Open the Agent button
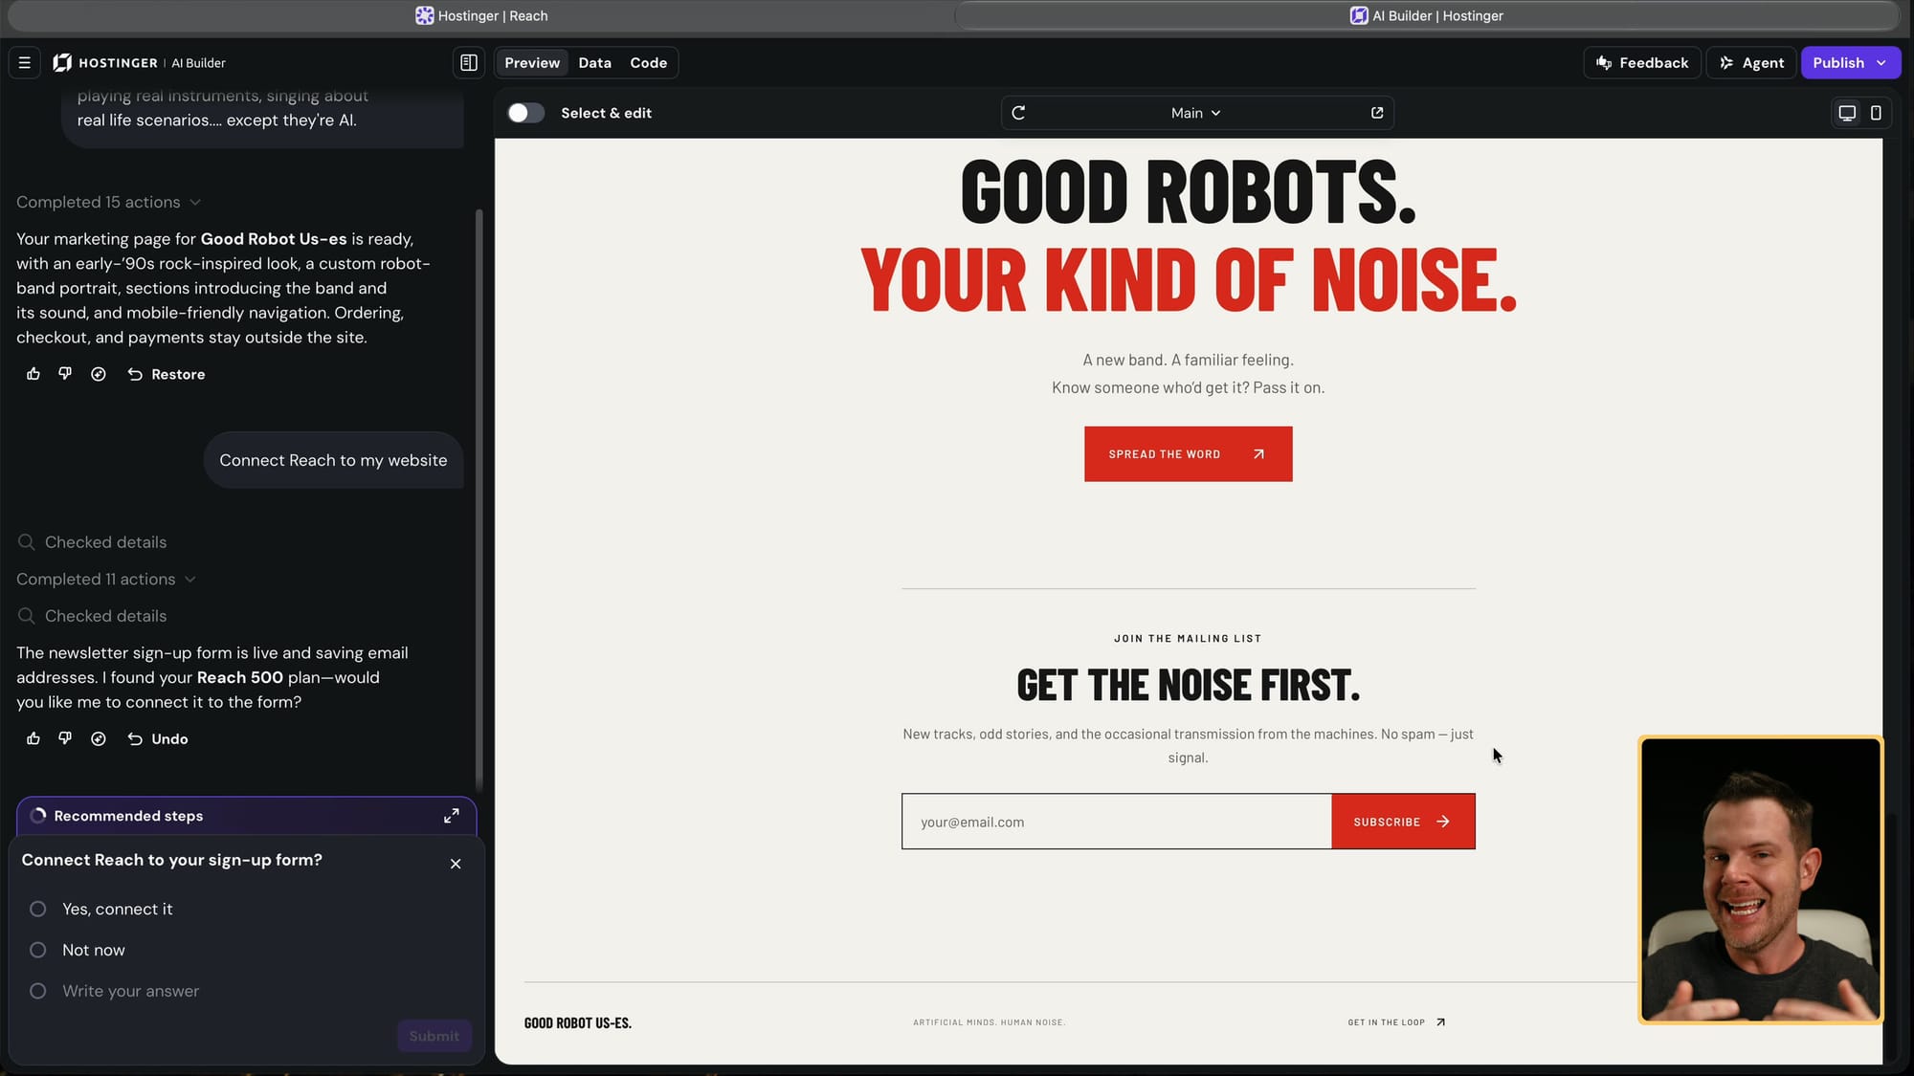Viewport: 1914px width, 1076px height. coord(1752,63)
